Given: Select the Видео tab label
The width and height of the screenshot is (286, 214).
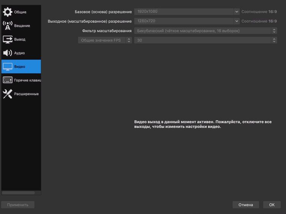Looking at the screenshot, I should pyautogui.click(x=19, y=67).
